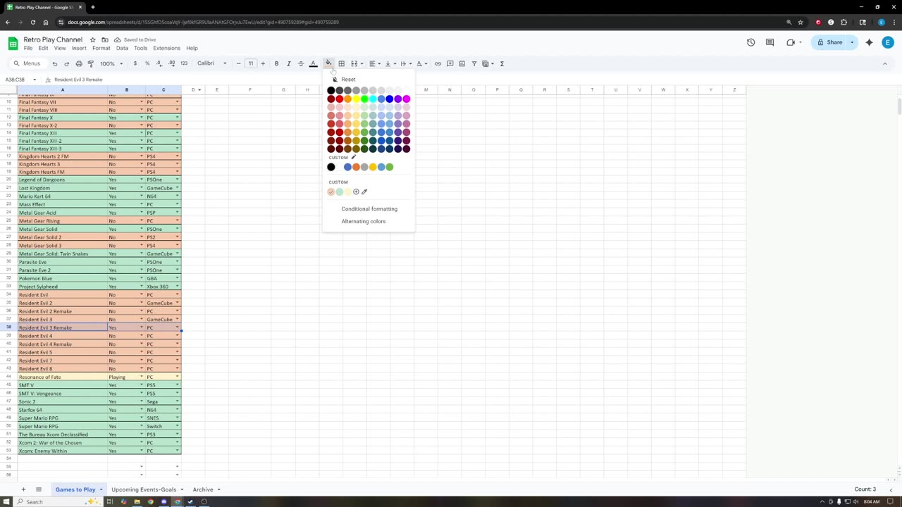902x507 pixels.
Task: Open the Calibri font dropdown
Action: click(211, 63)
